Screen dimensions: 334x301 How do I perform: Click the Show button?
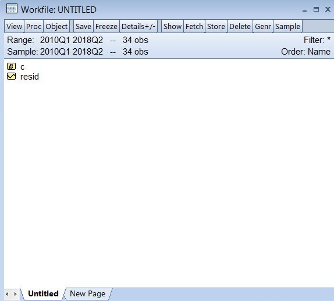click(x=172, y=26)
